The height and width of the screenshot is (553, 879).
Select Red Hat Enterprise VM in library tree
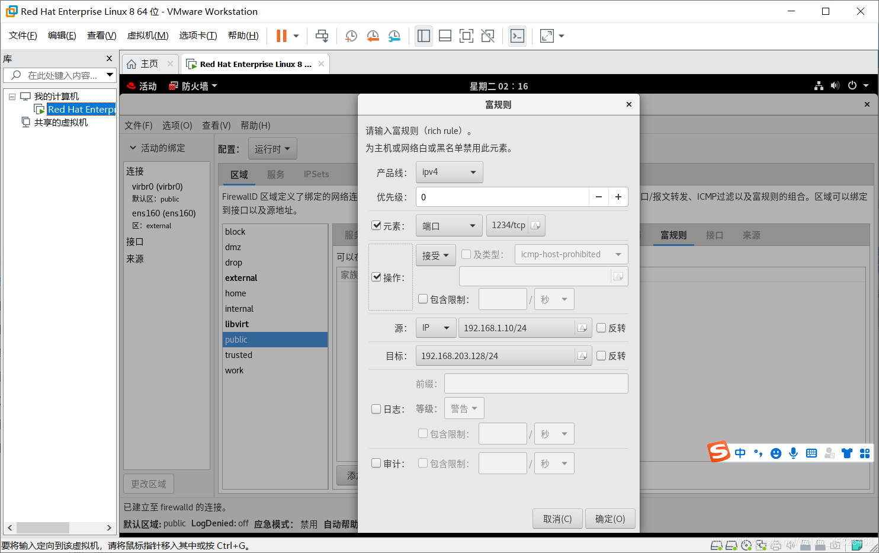click(x=81, y=109)
